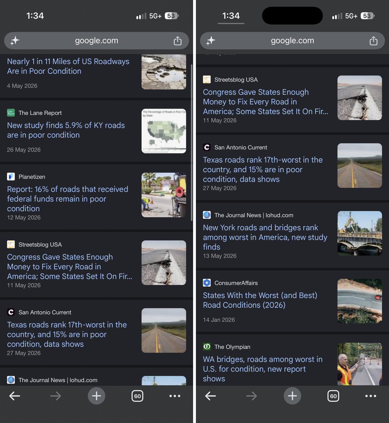
Task: Tap The Olympian favicon
Action: [207, 347]
